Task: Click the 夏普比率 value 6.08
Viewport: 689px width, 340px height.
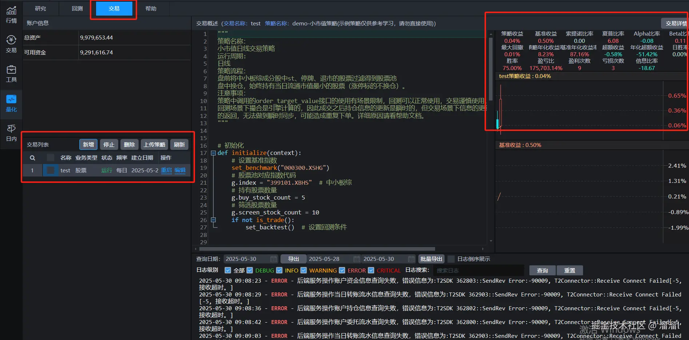Action: (613, 41)
